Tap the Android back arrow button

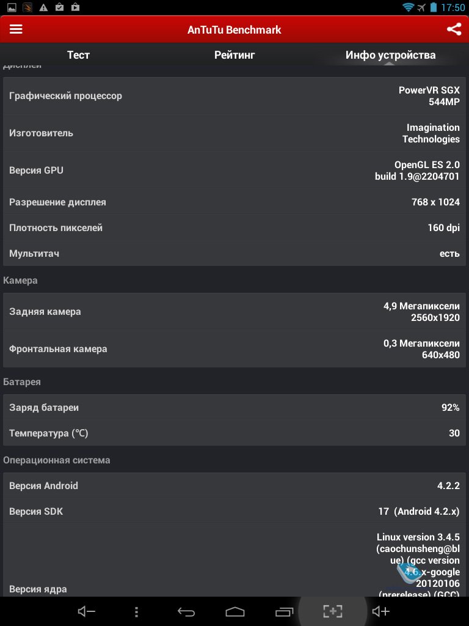[186, 611]
